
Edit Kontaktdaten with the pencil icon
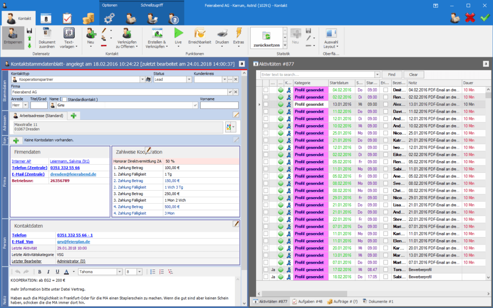[x=236, y=224]
